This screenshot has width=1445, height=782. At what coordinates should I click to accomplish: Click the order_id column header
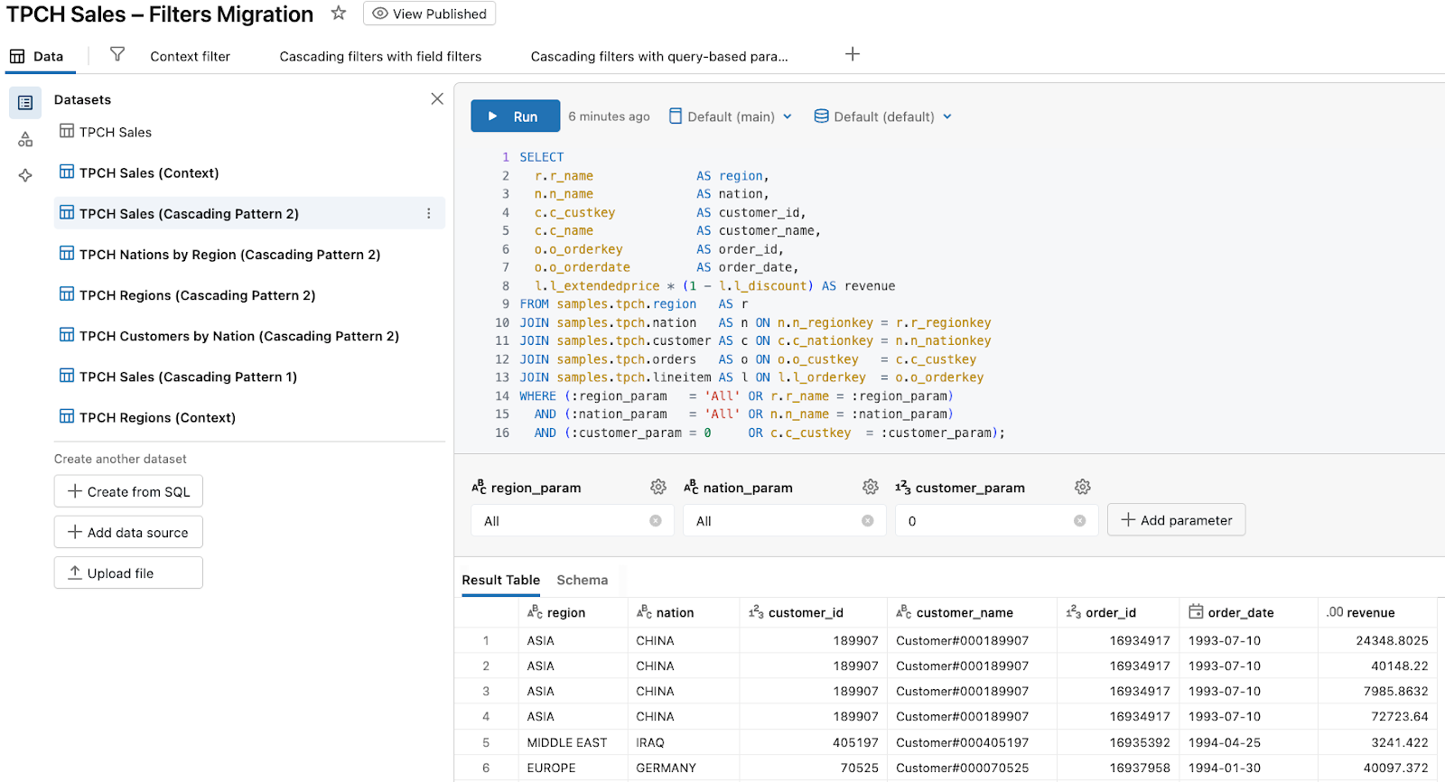[1118, 612]
